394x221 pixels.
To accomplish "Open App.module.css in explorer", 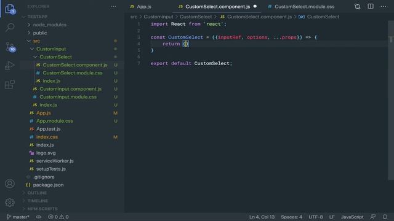I will click(55, 121).
